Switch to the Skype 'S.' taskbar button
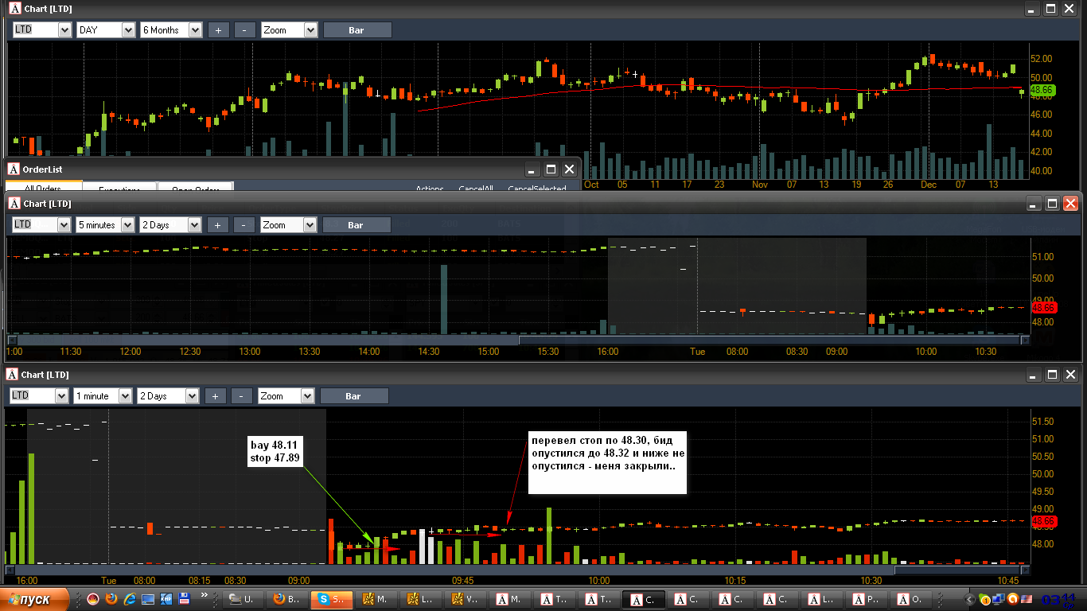 [x=333, y=599]
